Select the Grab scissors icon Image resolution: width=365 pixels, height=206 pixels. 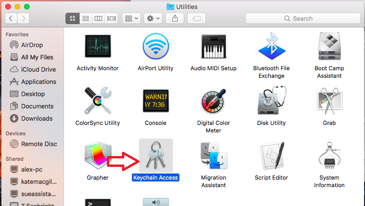point(329,101)
